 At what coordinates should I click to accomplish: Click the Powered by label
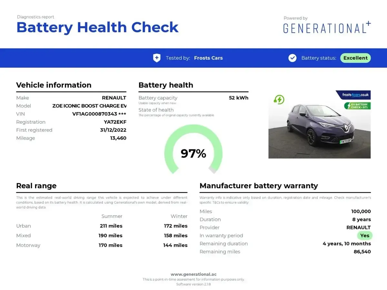295,18
